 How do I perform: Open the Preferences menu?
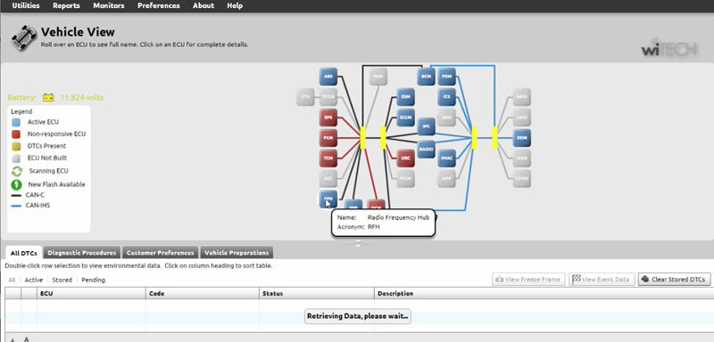click(x=159, y=5)
